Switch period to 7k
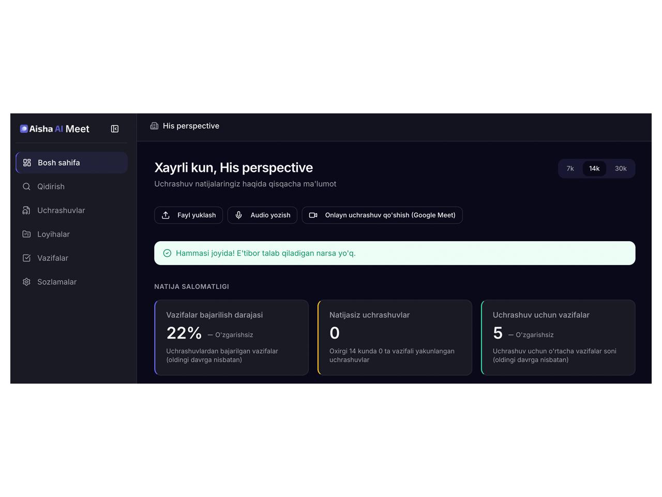662x497 pixels. tap(570, 169)
